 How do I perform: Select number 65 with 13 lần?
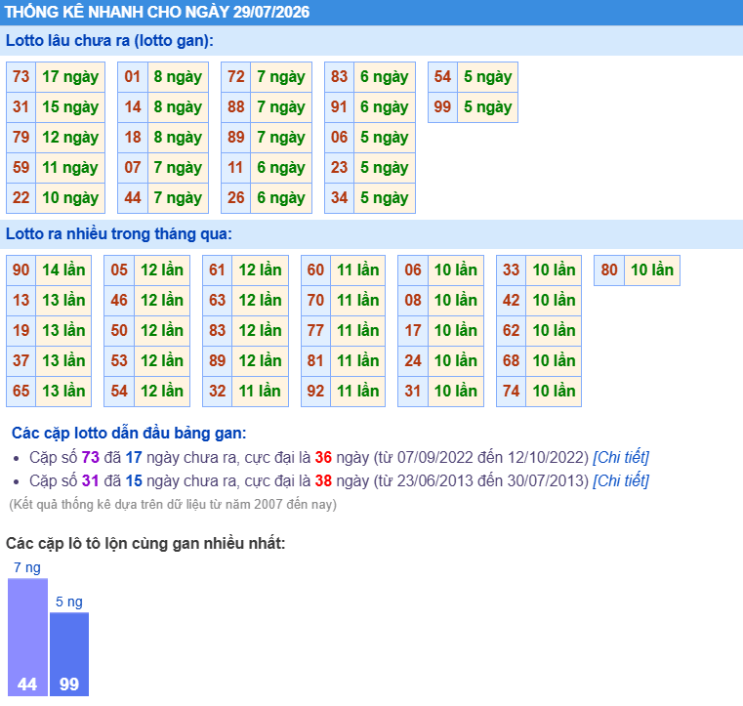pyautogui.click(x=21, y=392)
